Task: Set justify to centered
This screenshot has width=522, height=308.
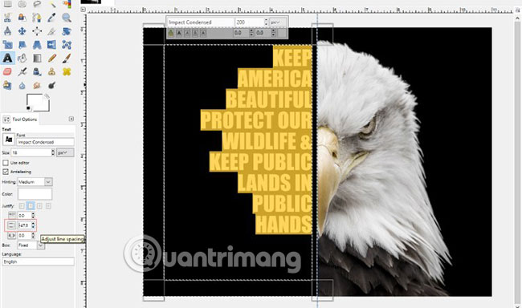Action: tap(39, 206)
